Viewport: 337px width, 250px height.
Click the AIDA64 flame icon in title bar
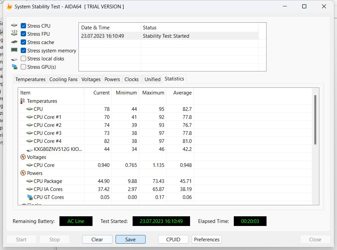9,7
